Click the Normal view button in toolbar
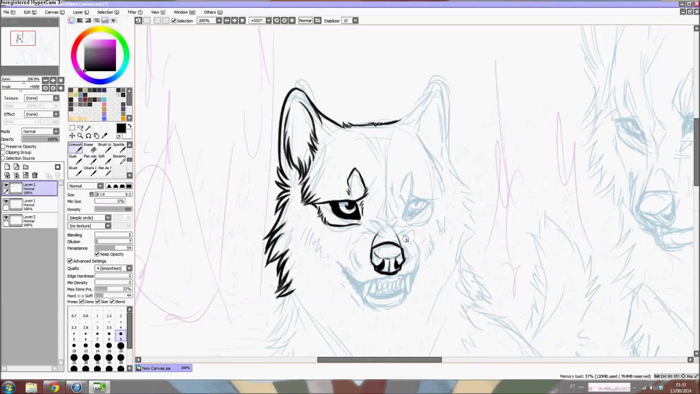This screenshot has width=700, height=394. 305,21
